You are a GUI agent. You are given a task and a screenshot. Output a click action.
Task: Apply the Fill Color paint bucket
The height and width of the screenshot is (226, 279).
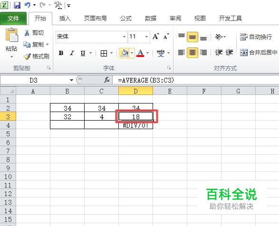point(125,53)
